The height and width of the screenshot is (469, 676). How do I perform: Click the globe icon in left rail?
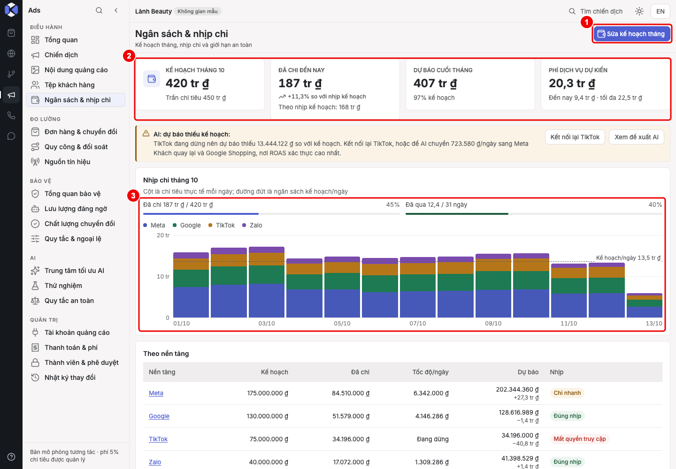point(11,53)
